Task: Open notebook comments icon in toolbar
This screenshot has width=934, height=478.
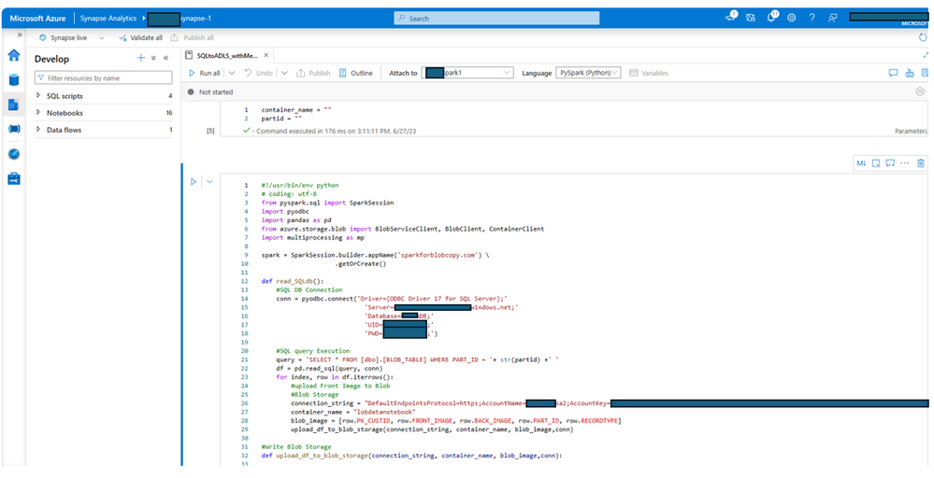Action: click(893, 73)
